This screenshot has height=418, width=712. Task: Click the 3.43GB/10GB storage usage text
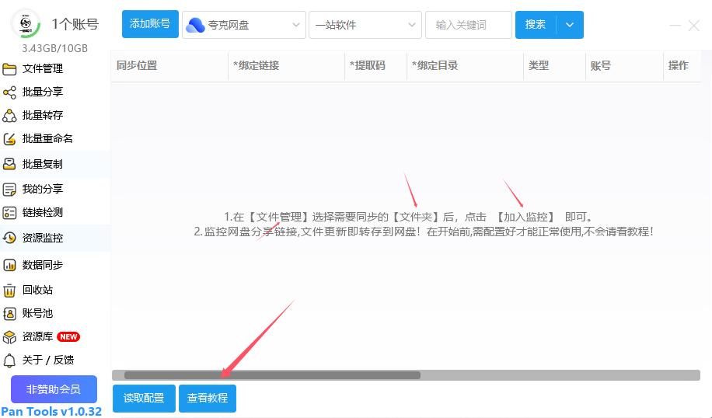55,48
